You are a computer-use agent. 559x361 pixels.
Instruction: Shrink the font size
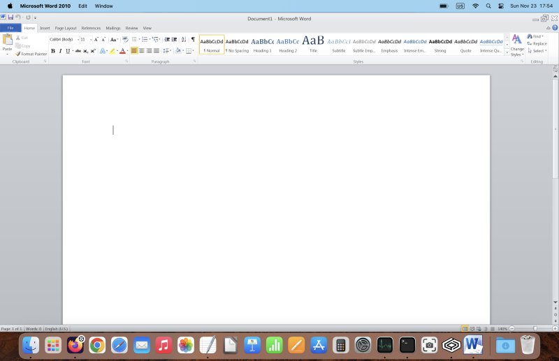[103, 39]
